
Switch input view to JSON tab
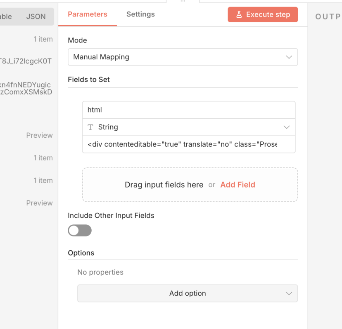point(36,17)
